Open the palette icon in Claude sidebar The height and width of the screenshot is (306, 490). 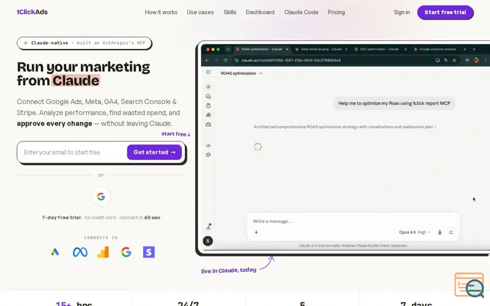click(x=208, y=155)
